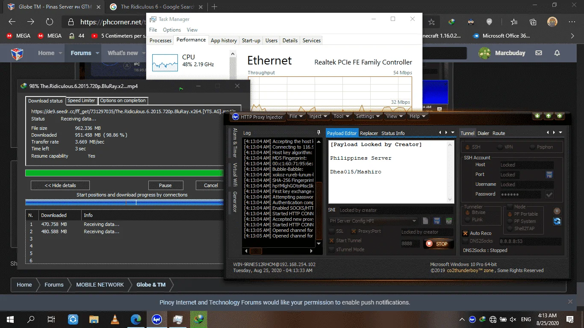Open Windows Search from the taskbar
Viewport: 584px width, 328px height.
[31, 319]
